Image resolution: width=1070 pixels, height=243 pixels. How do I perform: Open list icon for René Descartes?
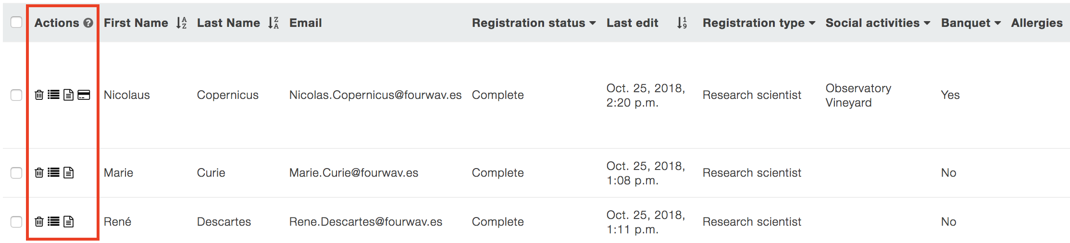[x=54, y=222]
